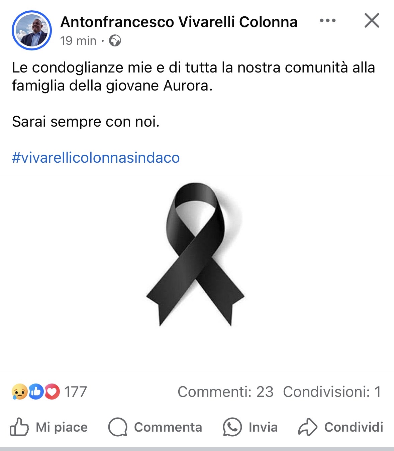This screenshot has height=451, width=394.
Task: Share the post with Condividi arrow
Action: 340,427
